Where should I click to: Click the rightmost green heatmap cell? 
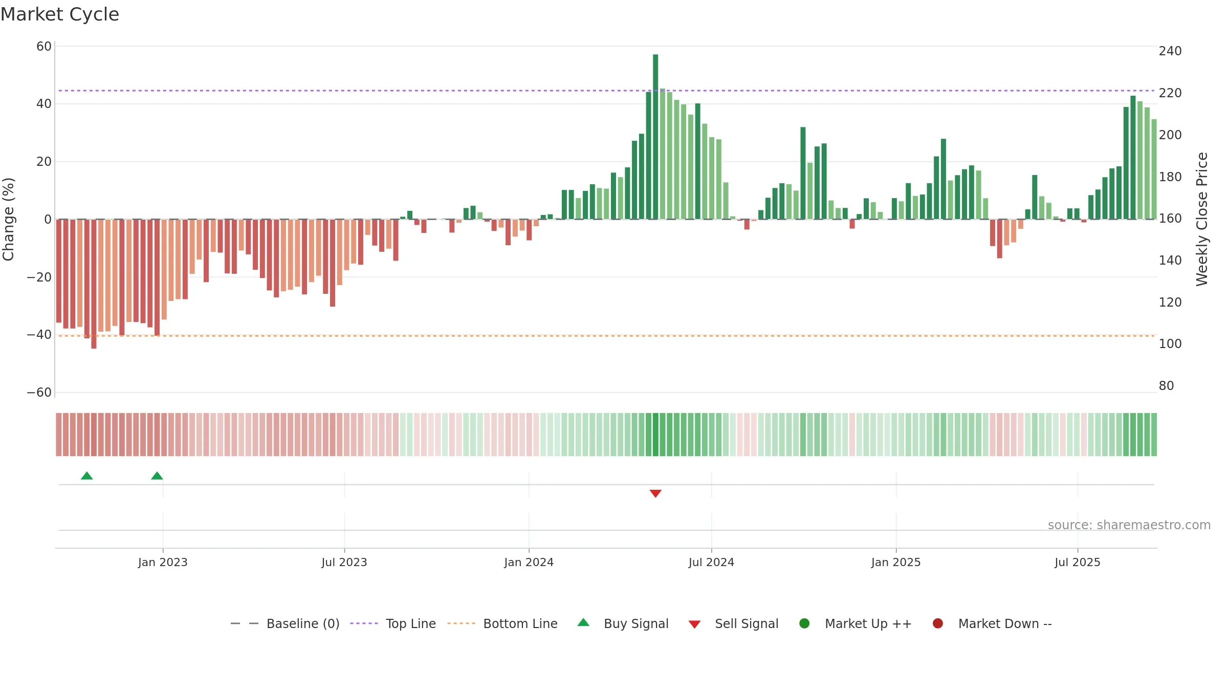(x=1154, y=435)
